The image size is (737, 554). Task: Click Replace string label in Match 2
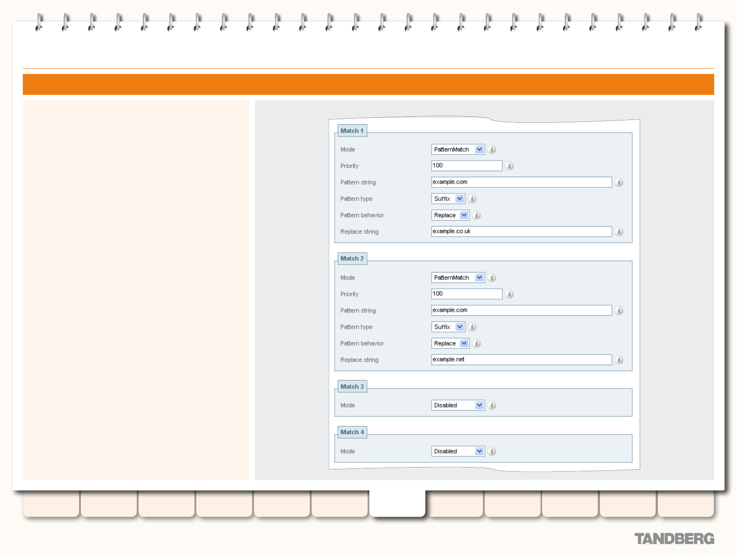[x=360, y=360]
